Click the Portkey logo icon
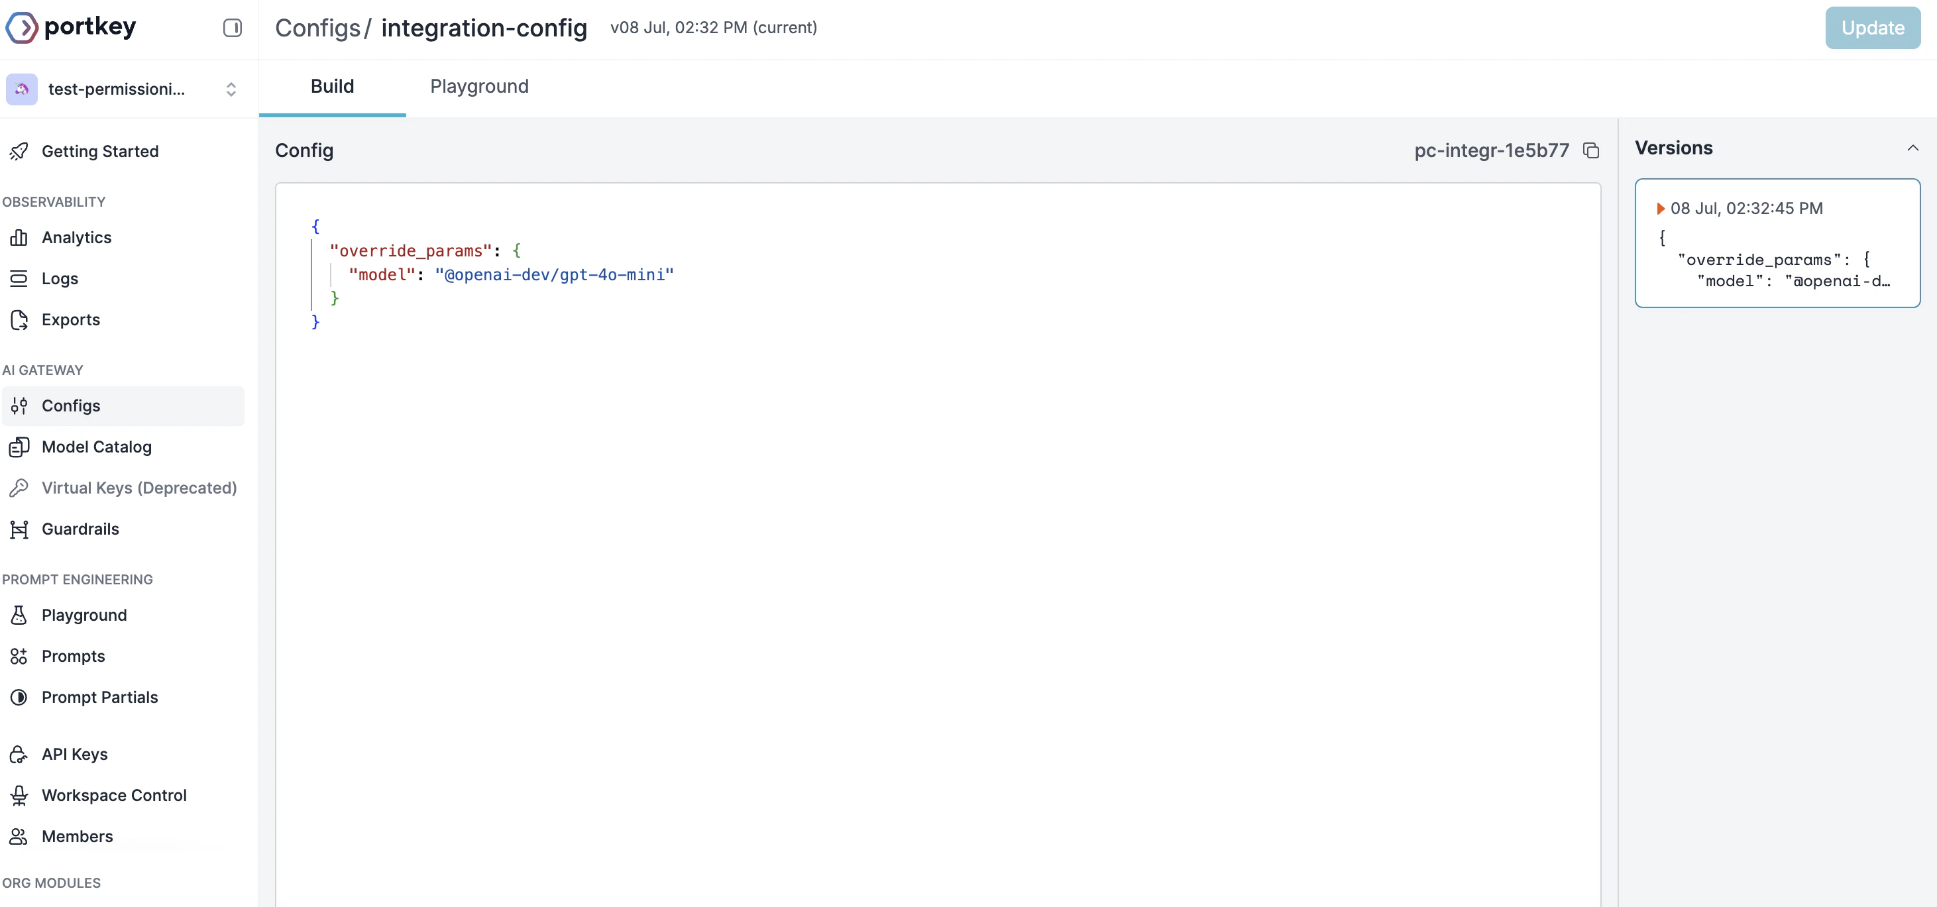The width and height of the screenshot is (1937, 907). coord(22,28)
